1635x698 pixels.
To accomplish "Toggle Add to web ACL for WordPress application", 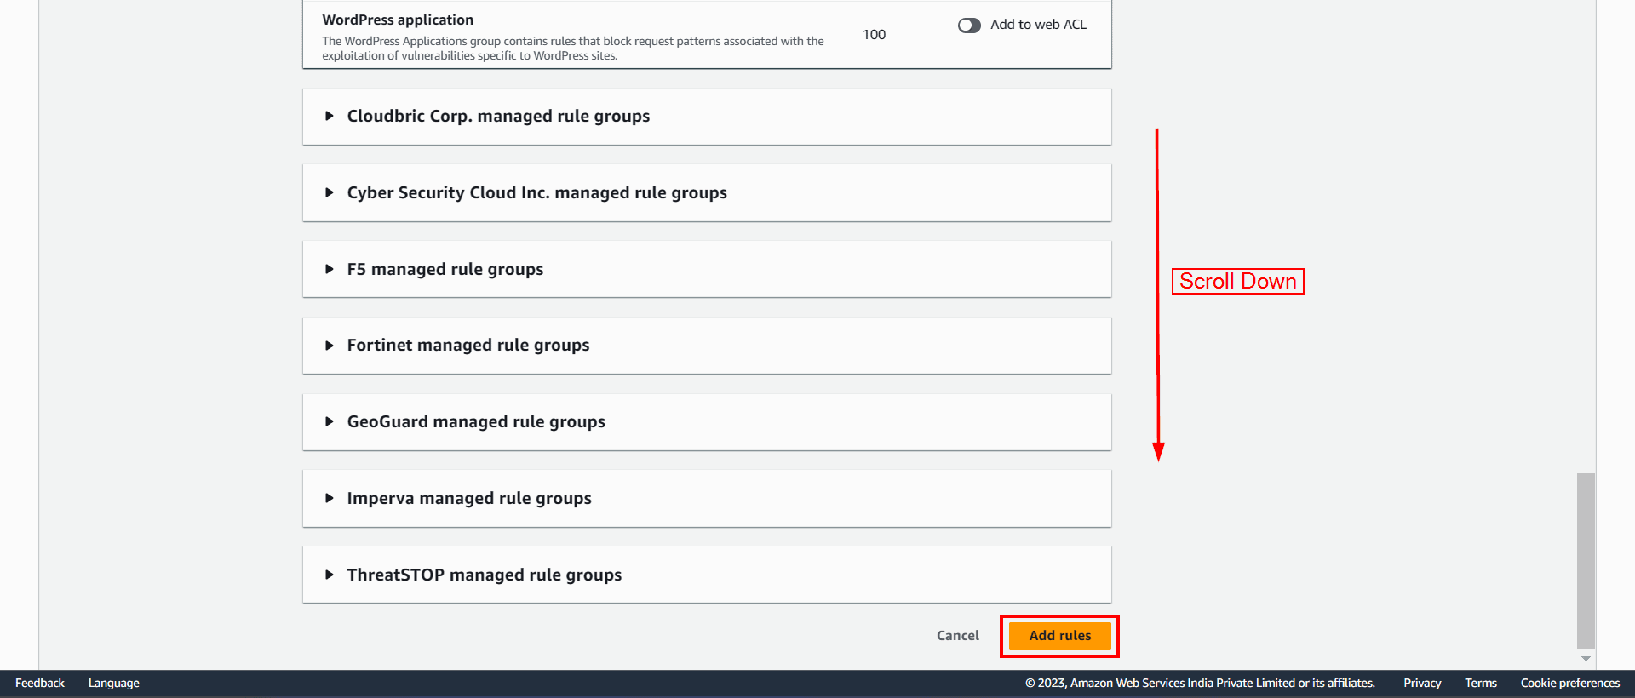I will coord(969,26).
